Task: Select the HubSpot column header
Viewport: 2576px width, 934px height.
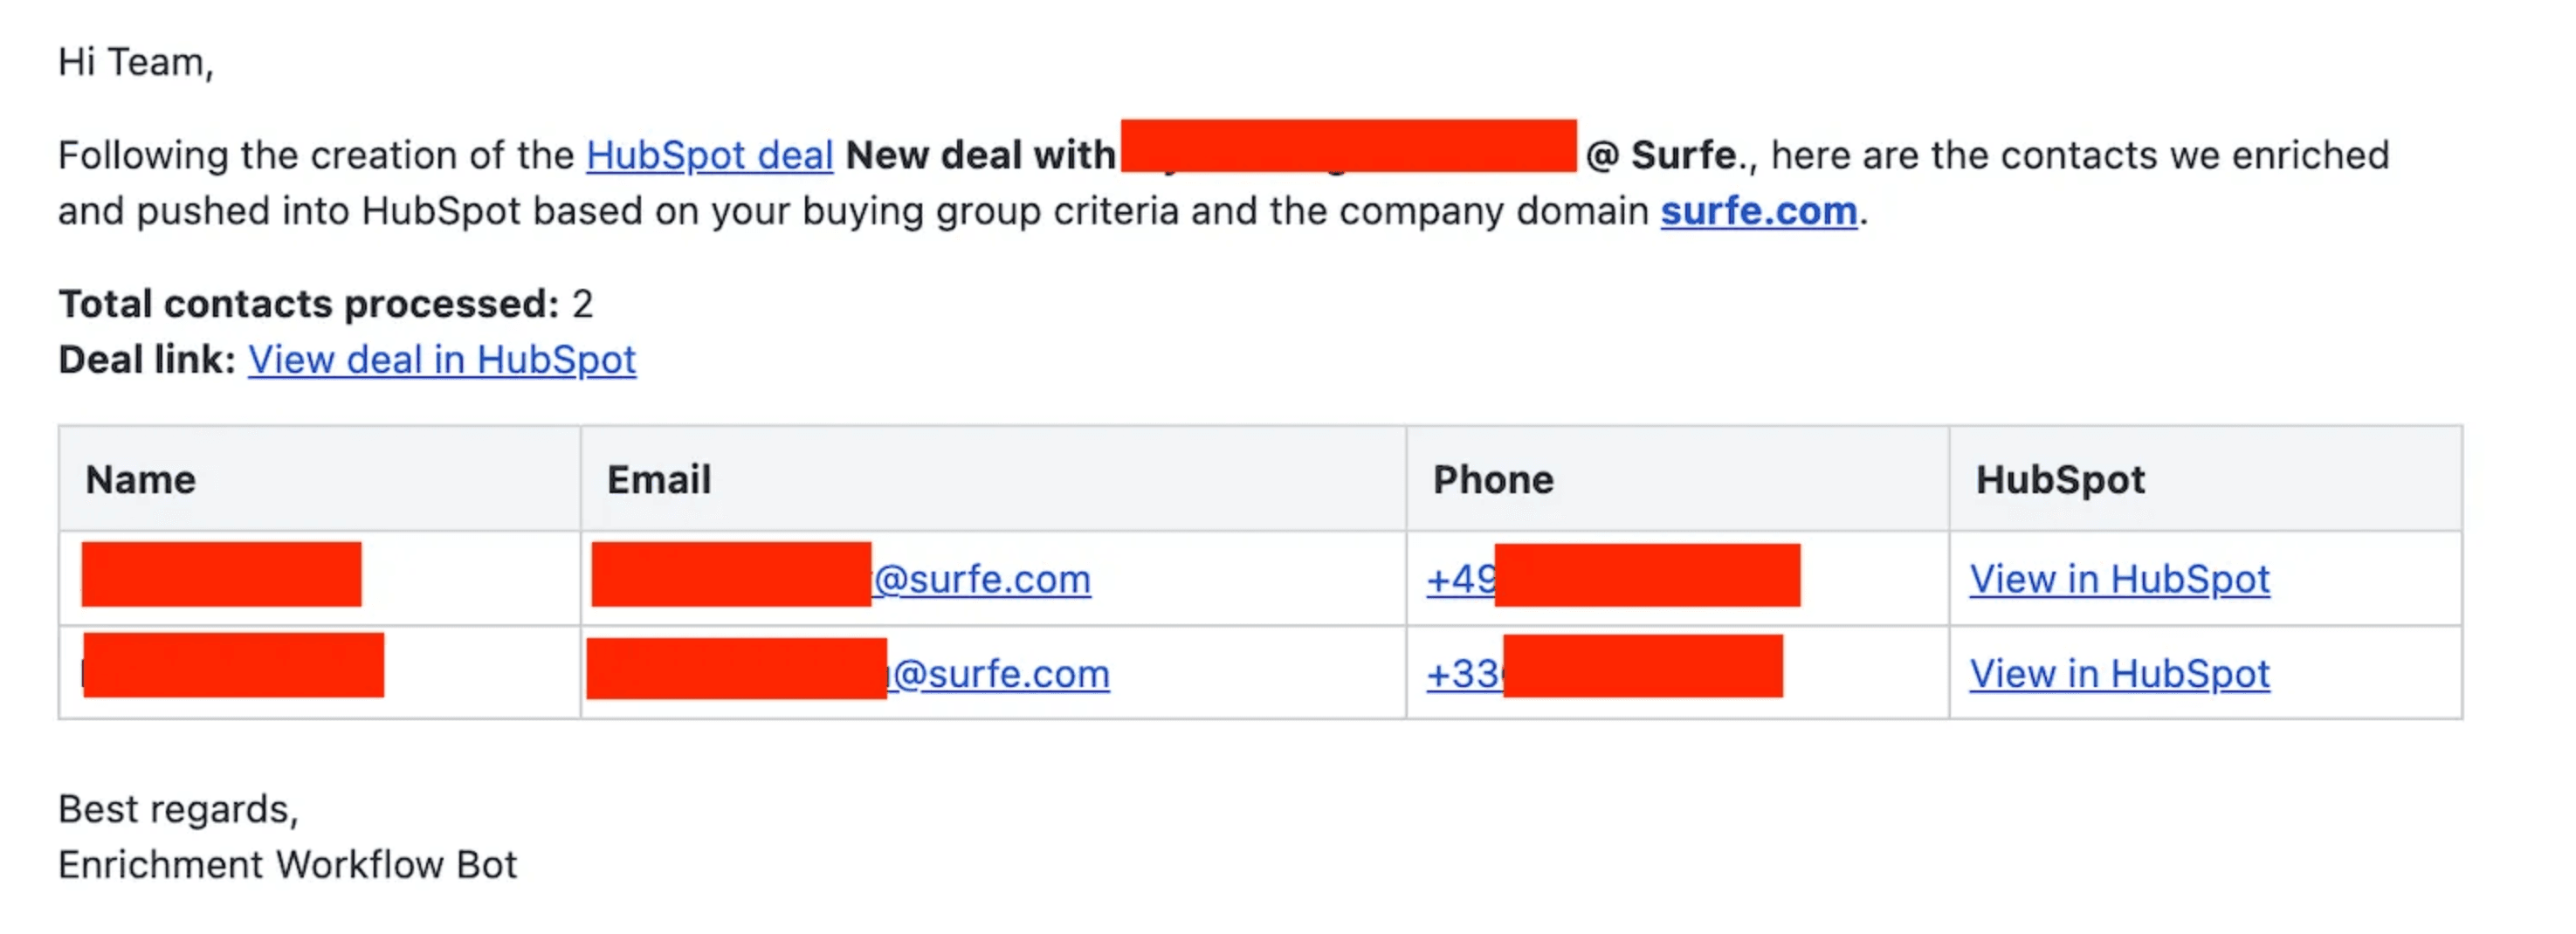Action: [2060, 480]
